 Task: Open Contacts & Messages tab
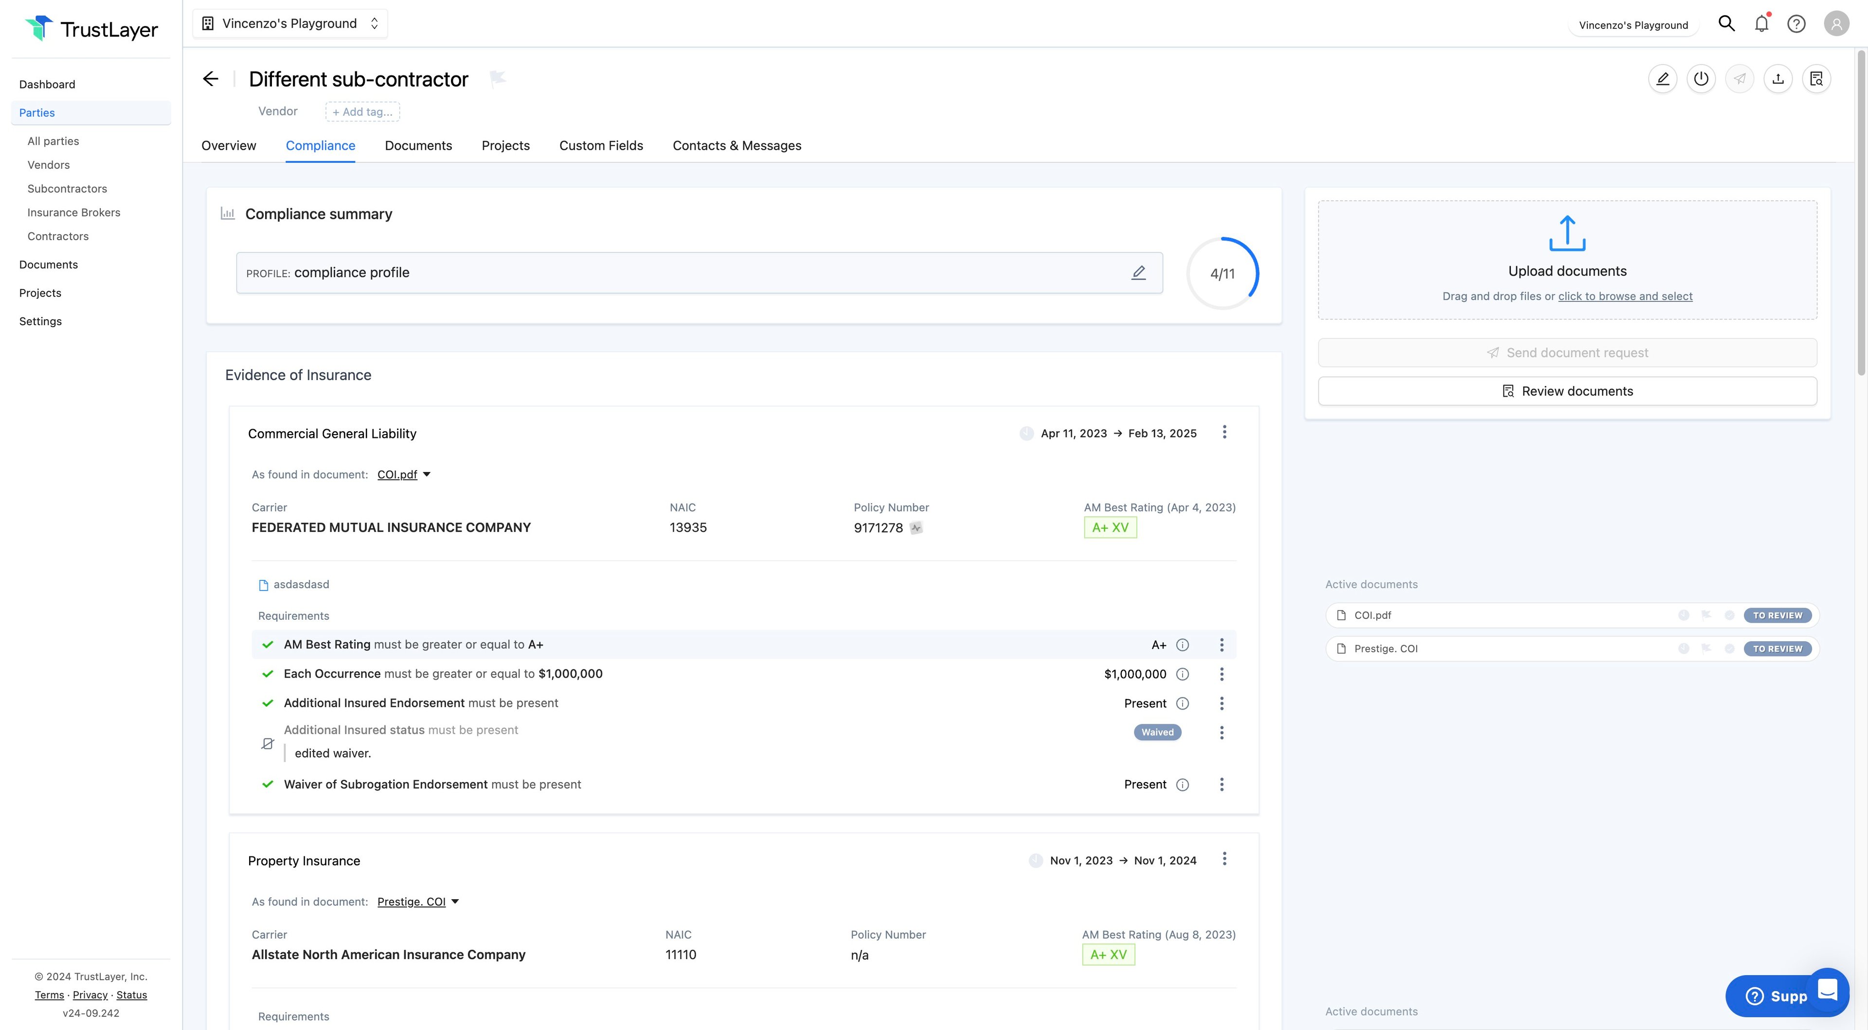pos(737,146)
